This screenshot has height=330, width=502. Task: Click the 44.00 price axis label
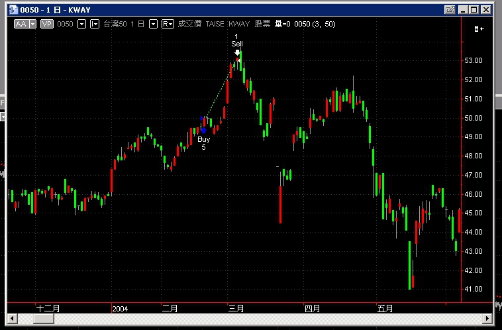474,233
